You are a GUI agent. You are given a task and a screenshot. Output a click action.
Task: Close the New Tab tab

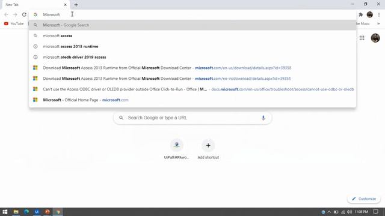(x=66, y=5)
